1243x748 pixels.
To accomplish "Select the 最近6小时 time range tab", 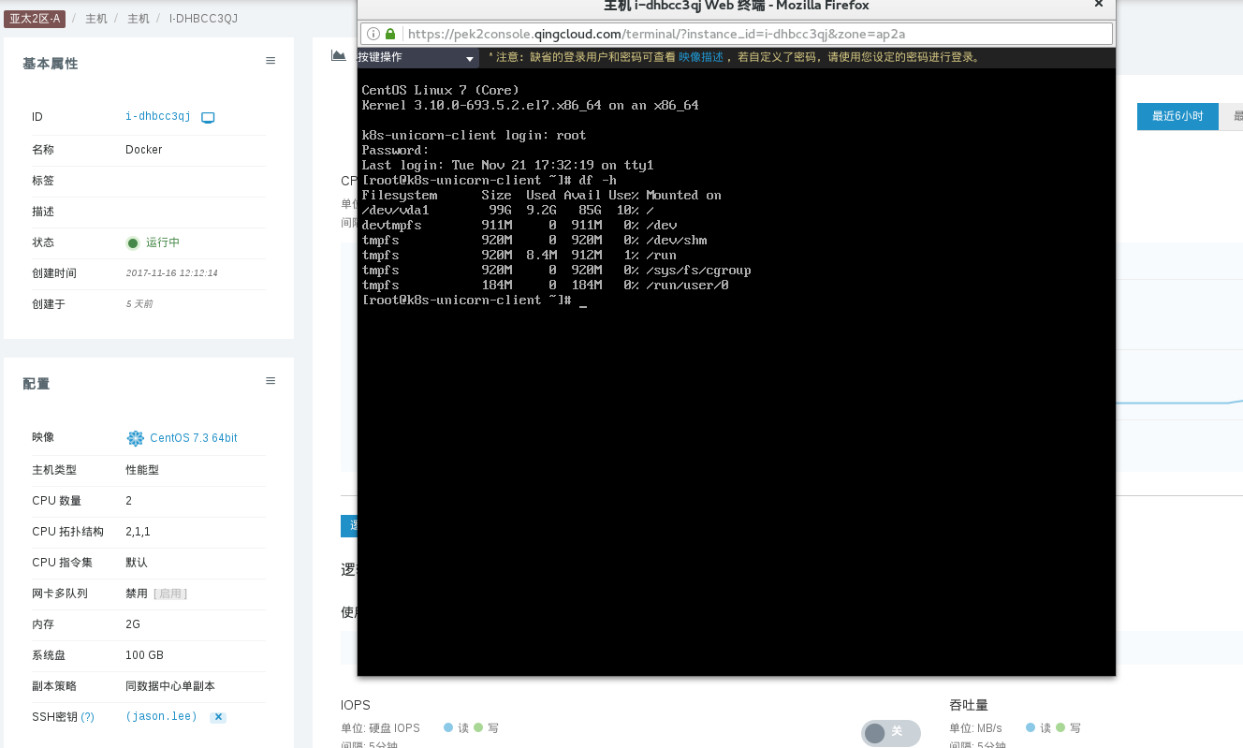I will (1177, 116).
